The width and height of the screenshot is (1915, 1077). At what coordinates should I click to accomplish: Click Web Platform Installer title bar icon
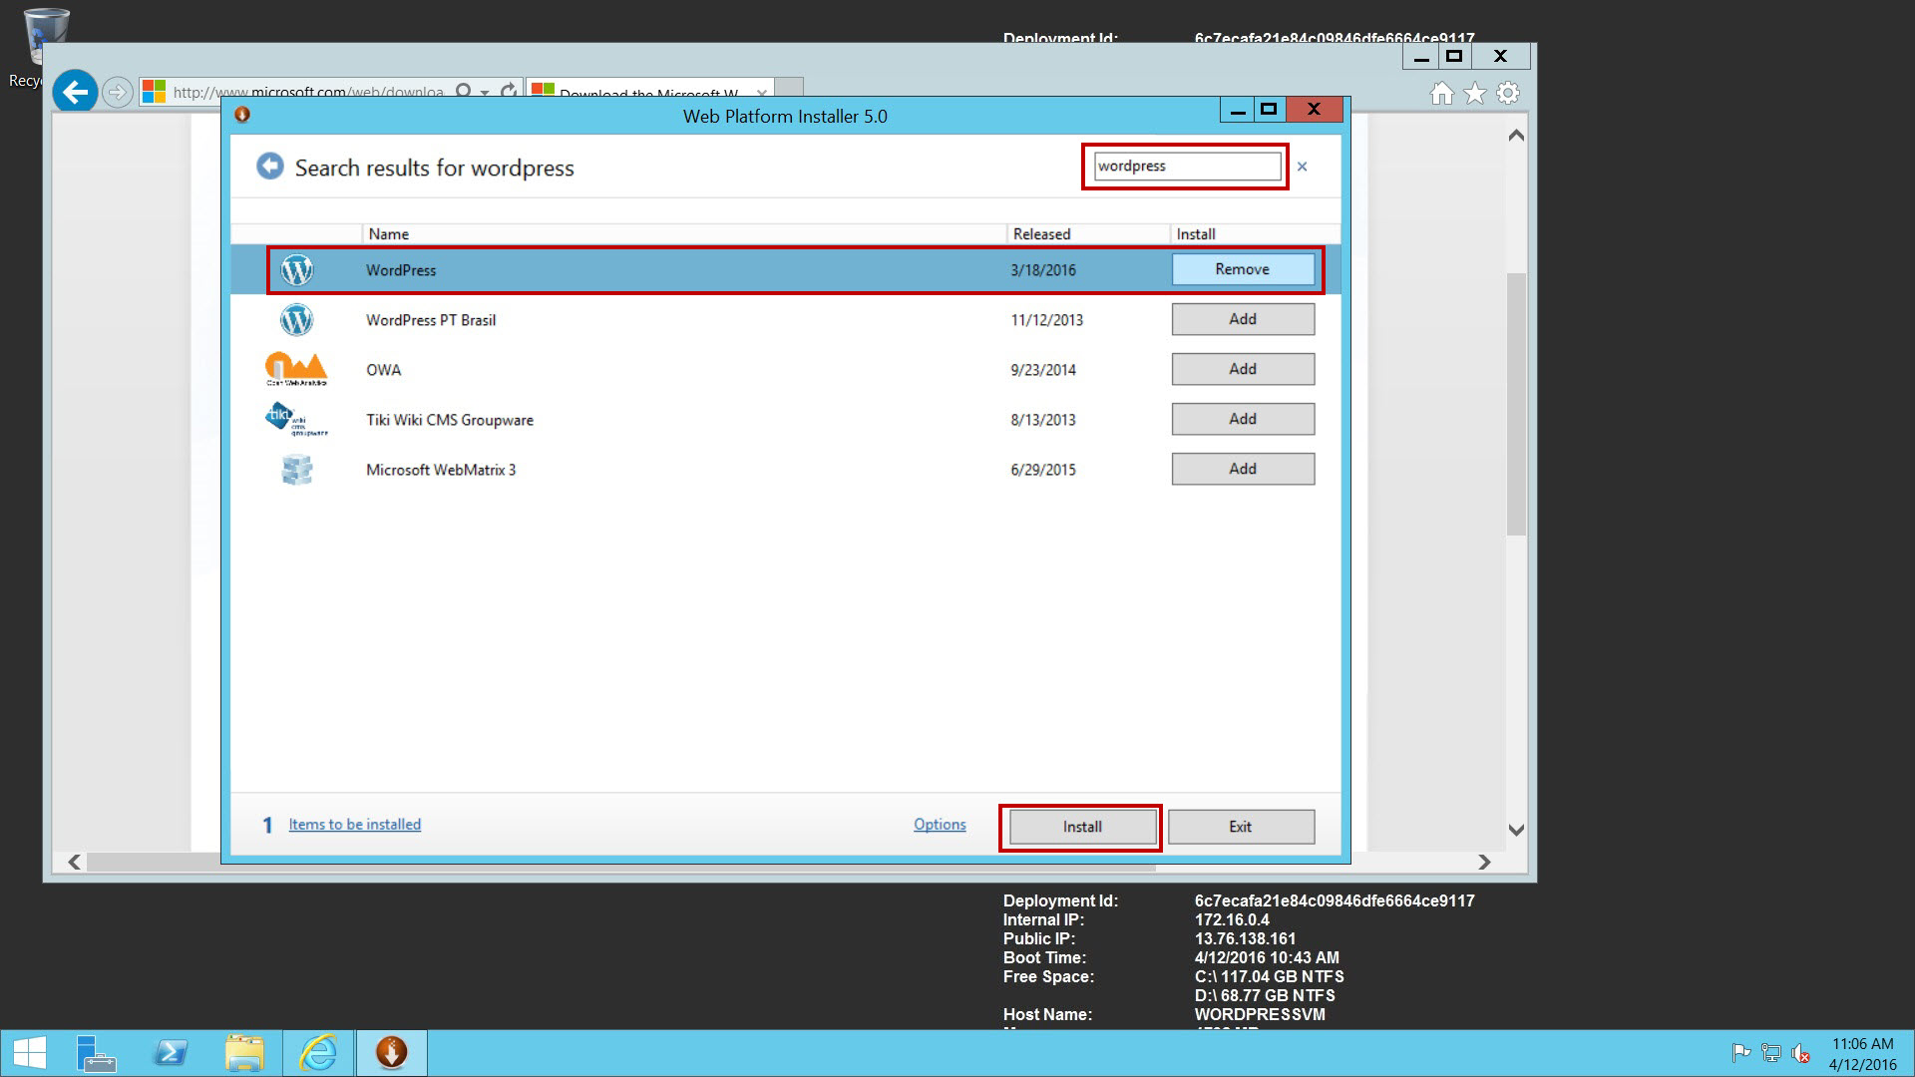click(x=241, y=115)
